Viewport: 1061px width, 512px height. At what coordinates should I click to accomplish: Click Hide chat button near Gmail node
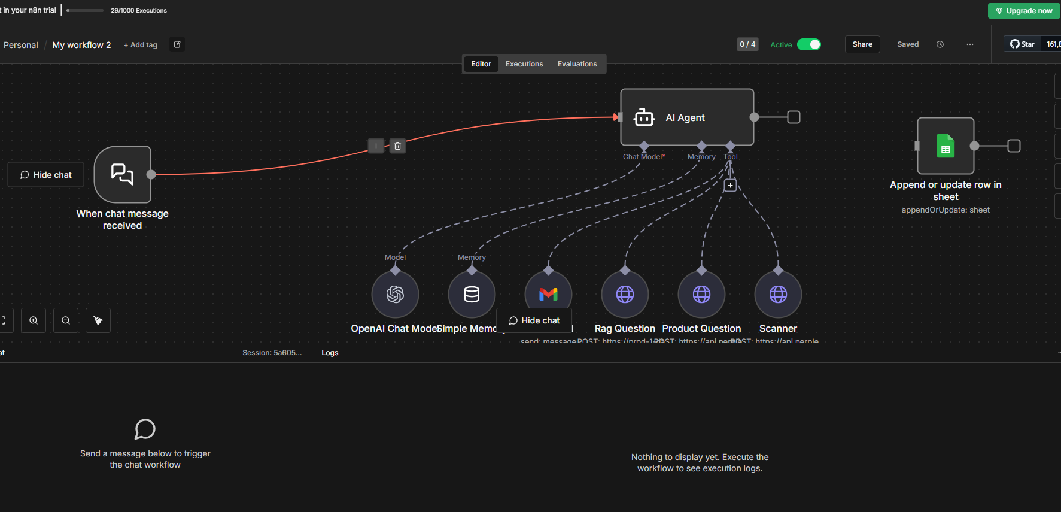tap(534, 320)
